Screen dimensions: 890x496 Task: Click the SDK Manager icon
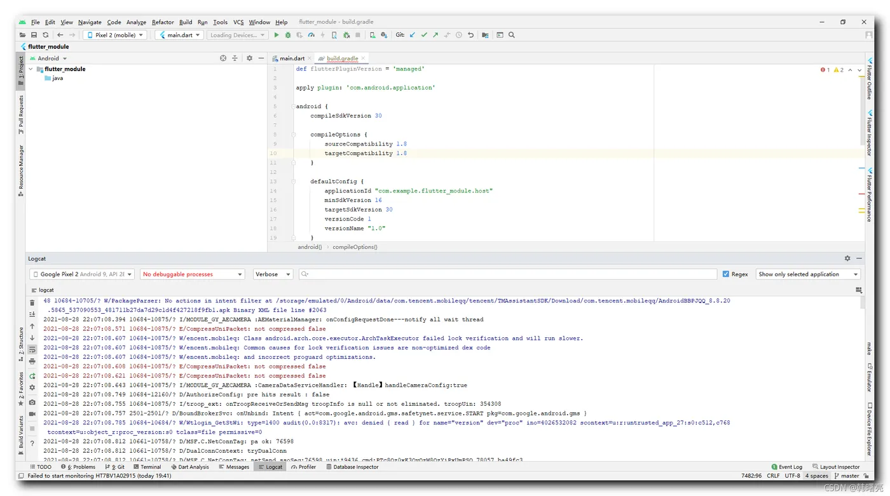(x=384, y=35)
